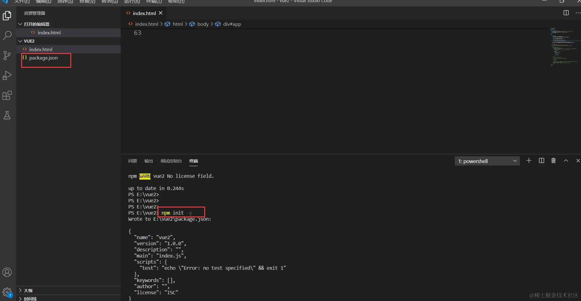Open the Terminal menu

tap(154, 1)
